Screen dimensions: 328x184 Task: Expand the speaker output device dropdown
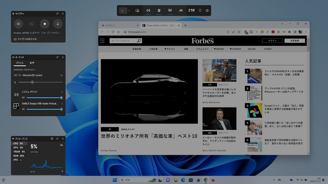[x=61, y=75]
